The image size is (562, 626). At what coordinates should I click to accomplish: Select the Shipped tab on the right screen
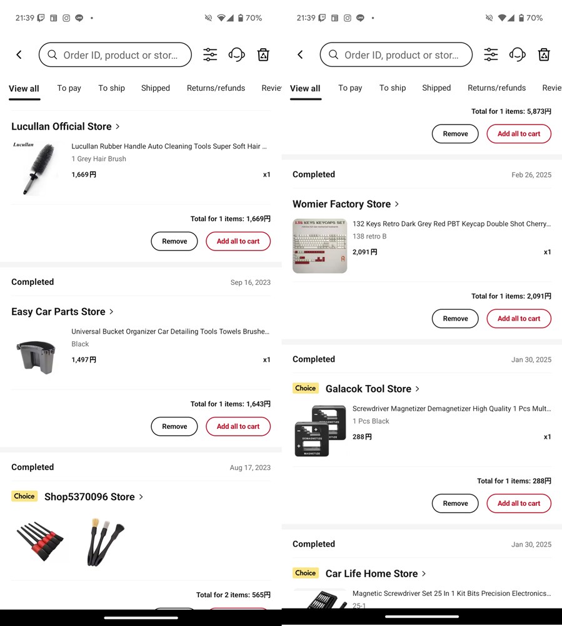click(x=436, y=88)
